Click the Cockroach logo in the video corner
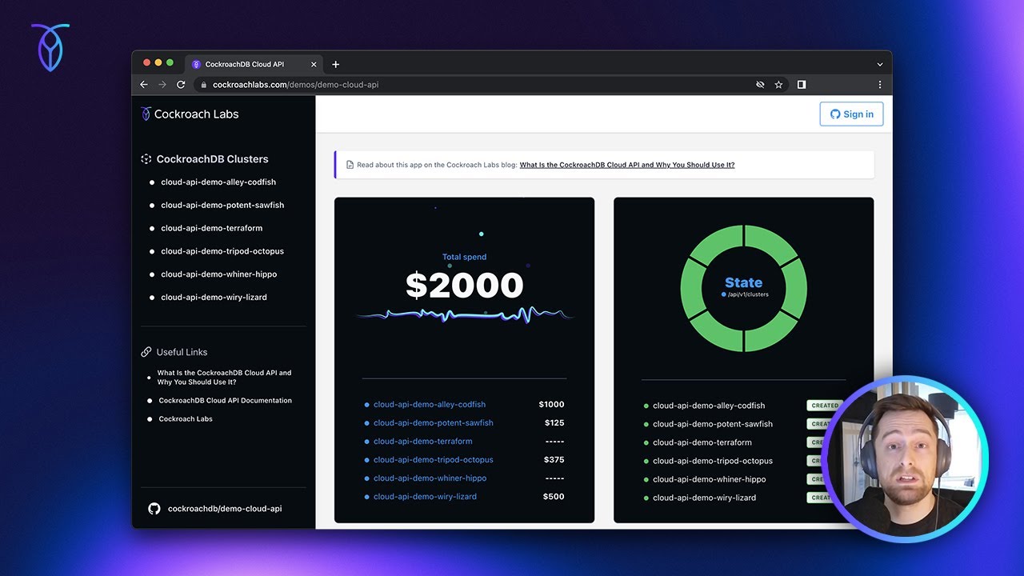The width and height of the screenshot is (1024, 576). point(50,47)
